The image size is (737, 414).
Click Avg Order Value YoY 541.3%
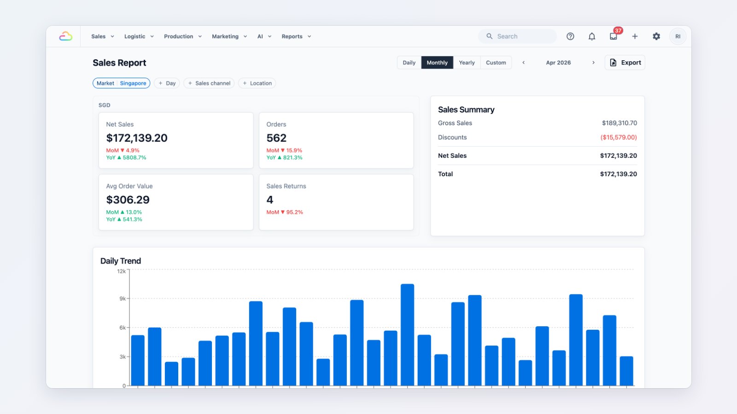124,219
